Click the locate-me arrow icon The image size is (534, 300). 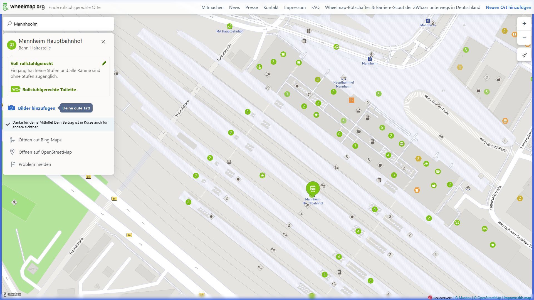[524, 55]
